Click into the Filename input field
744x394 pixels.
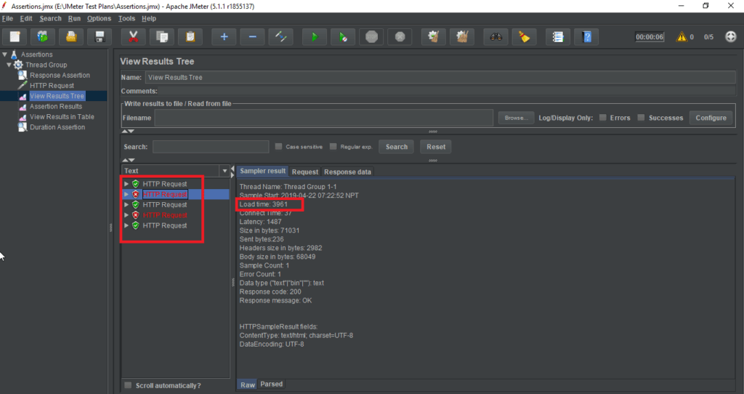[x=324, y=118]
